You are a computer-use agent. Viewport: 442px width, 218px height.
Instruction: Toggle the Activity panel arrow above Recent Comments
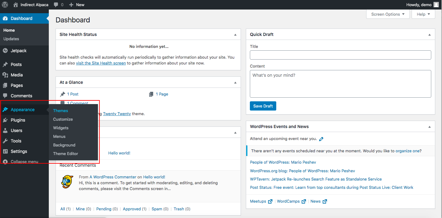point(235,133)
